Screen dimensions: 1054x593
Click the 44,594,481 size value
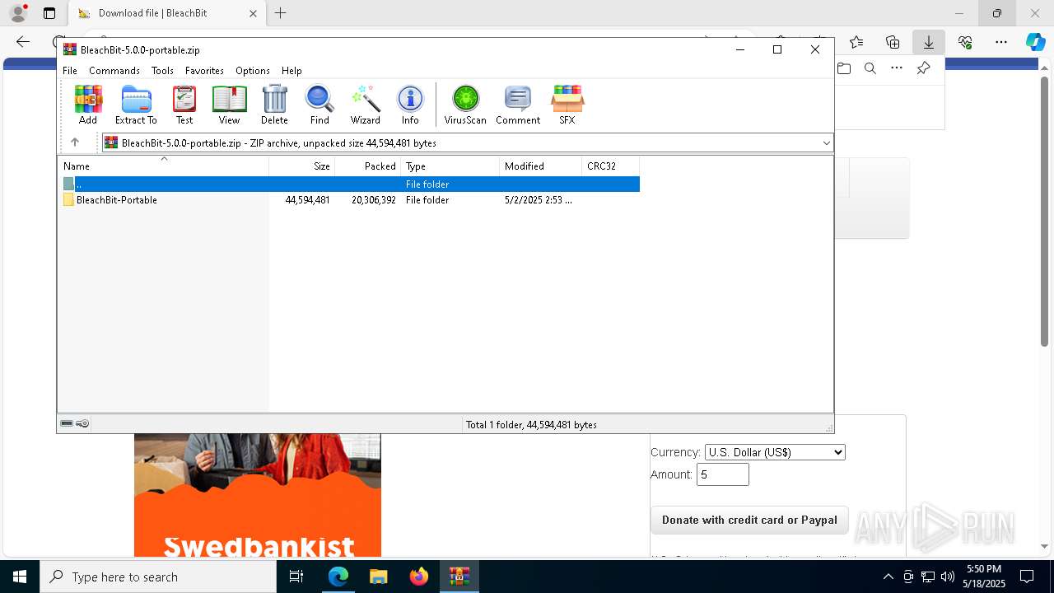pos(307,200)
